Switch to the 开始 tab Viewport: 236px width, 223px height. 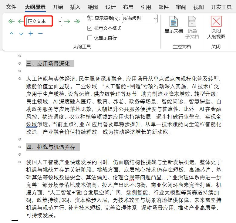click(58, 7)
